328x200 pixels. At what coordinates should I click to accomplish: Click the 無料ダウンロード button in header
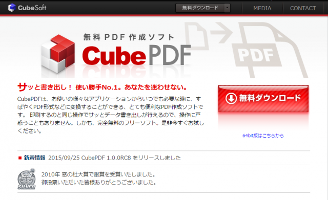[x=200, y=8]
